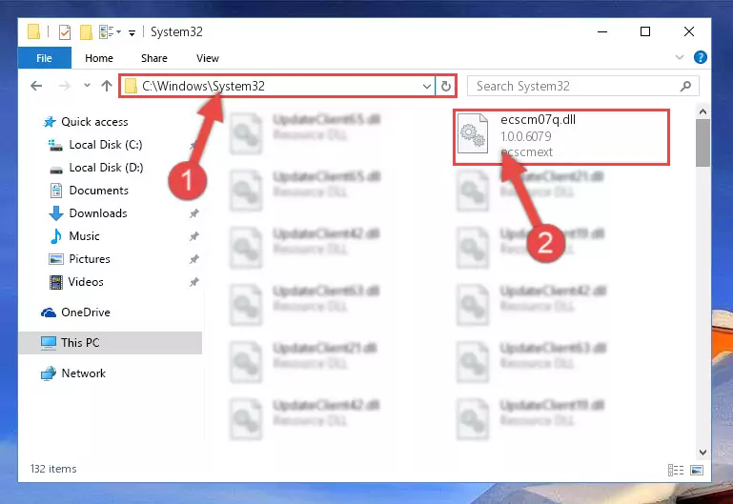Click the C:\Windows\System32 address bar

click(x=276, y=86)
